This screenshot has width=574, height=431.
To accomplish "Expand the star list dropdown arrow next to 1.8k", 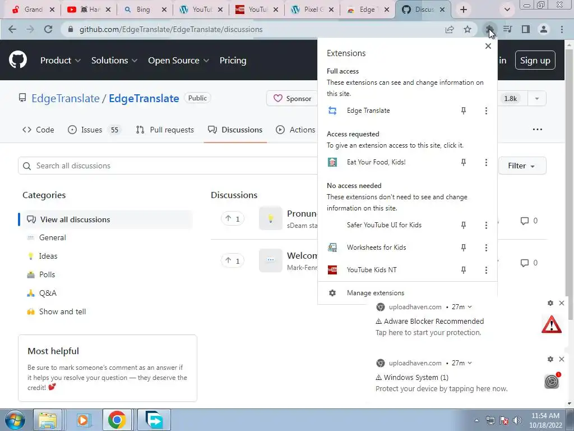I will point(536,99).
